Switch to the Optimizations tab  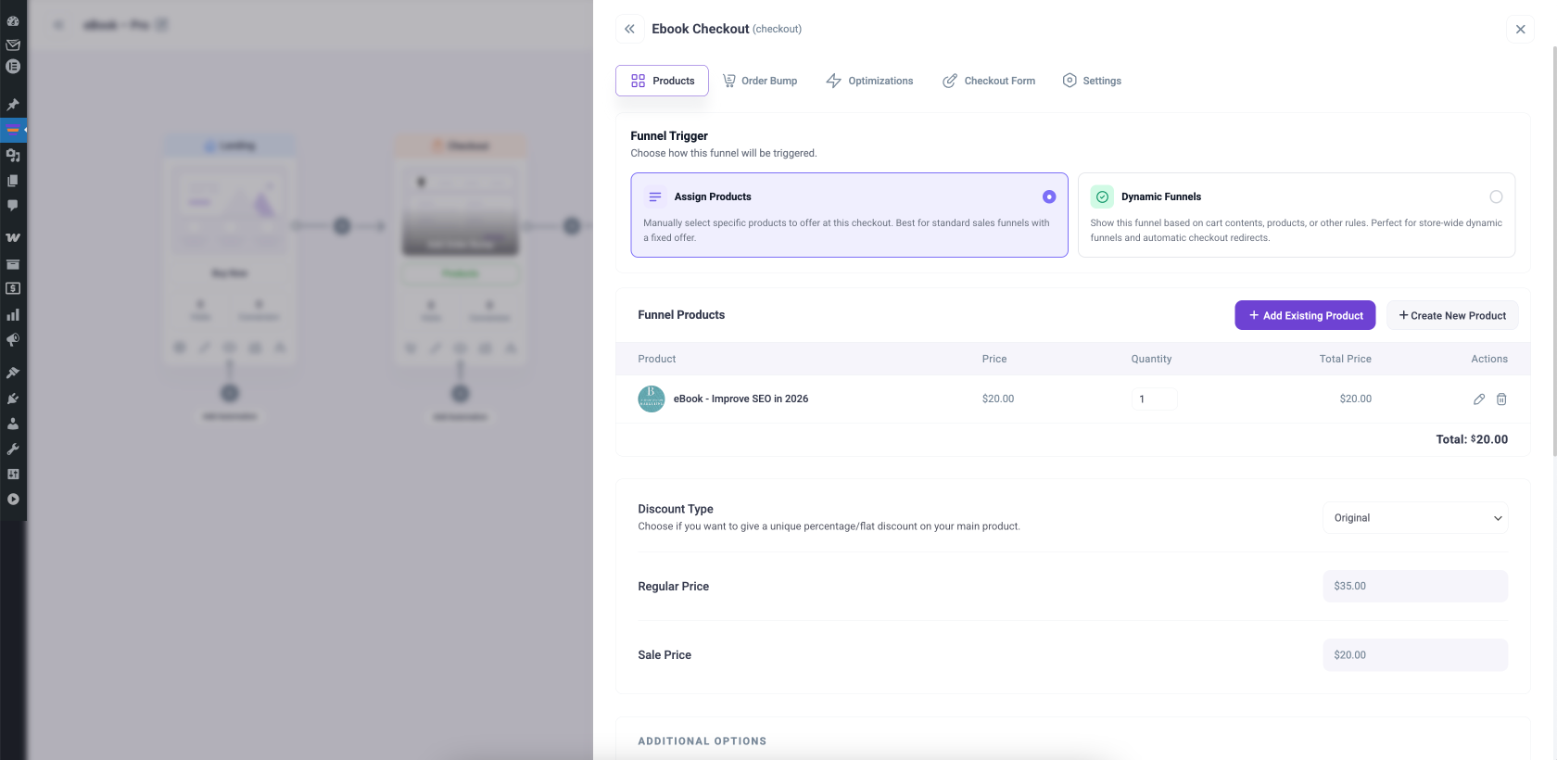click(x=869, y=81)
